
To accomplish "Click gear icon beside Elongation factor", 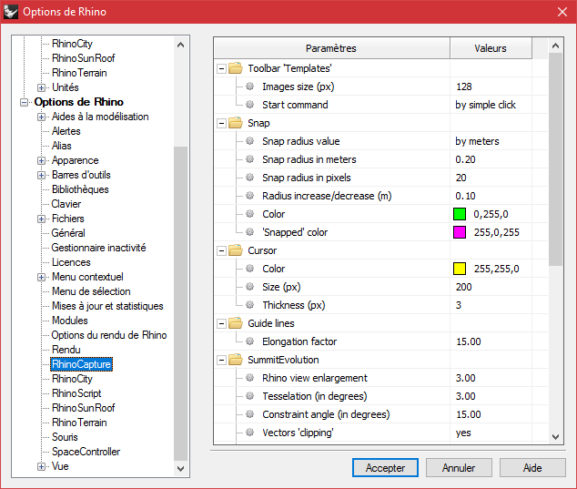I will (x=250, y=341).
